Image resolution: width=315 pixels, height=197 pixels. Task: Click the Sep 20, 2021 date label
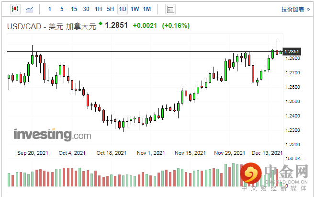(33, 153)
